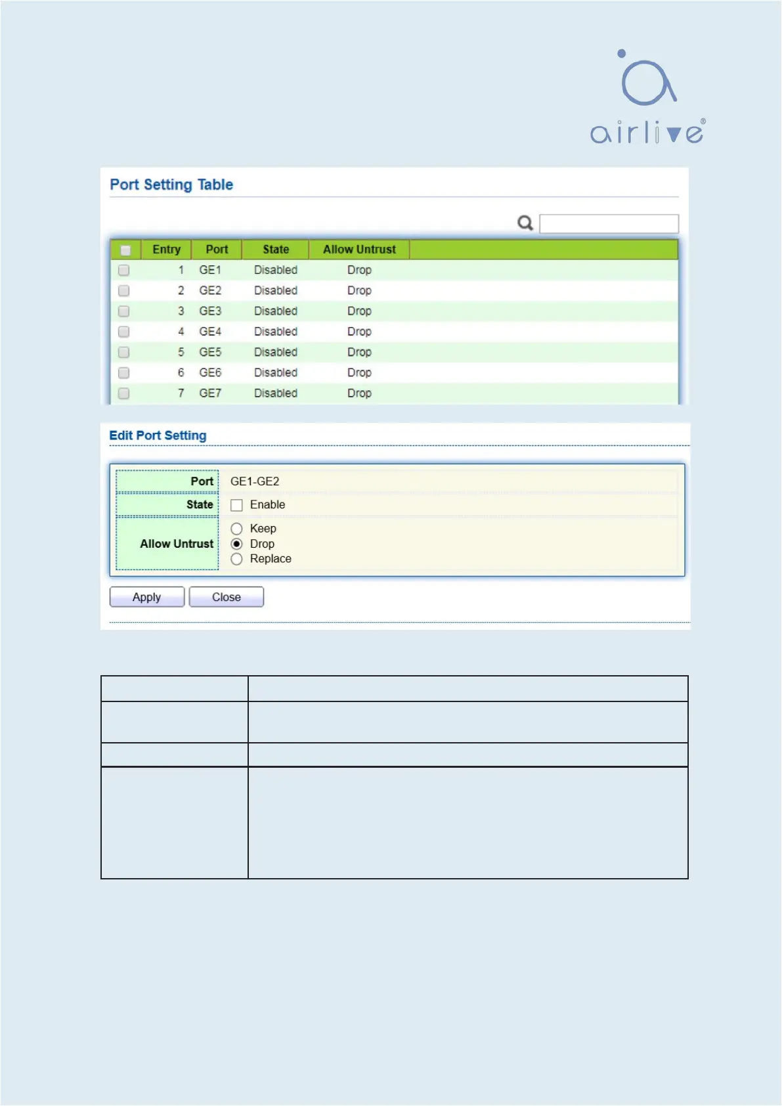782x1106 pixels.
Task: Check the box for port GE1
Action: [123, 270]
